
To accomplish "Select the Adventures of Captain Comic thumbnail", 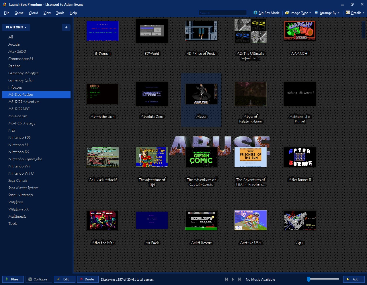I will pyautogui.click(x=201, y=157).
